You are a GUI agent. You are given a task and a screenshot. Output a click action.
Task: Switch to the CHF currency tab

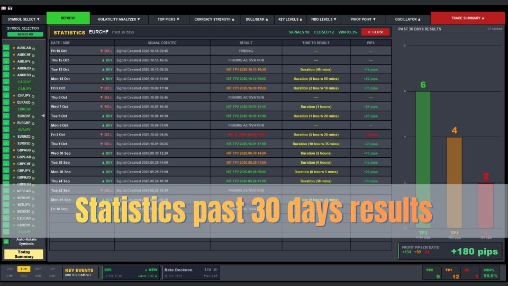(x=10, y=275)
